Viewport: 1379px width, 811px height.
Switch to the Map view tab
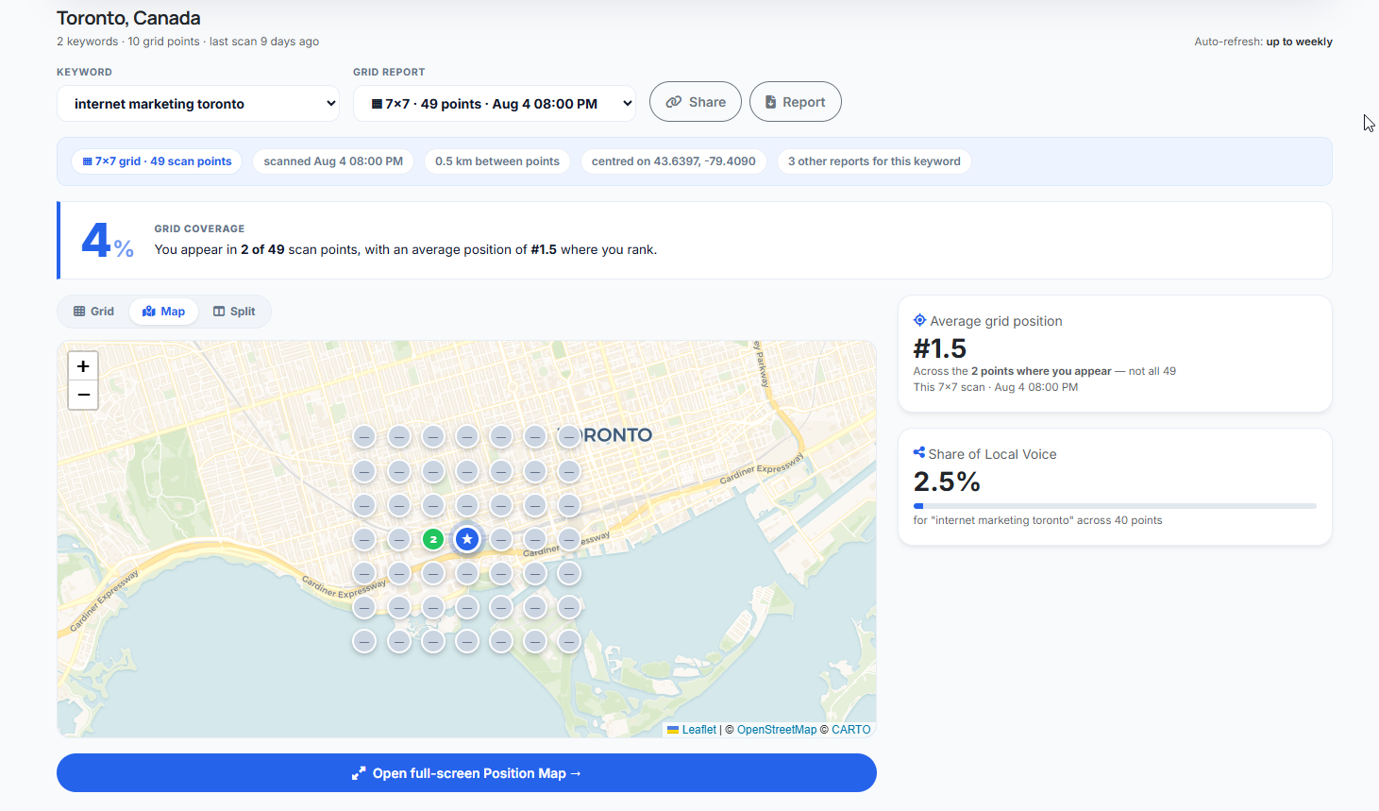click(x=163, y=312)
